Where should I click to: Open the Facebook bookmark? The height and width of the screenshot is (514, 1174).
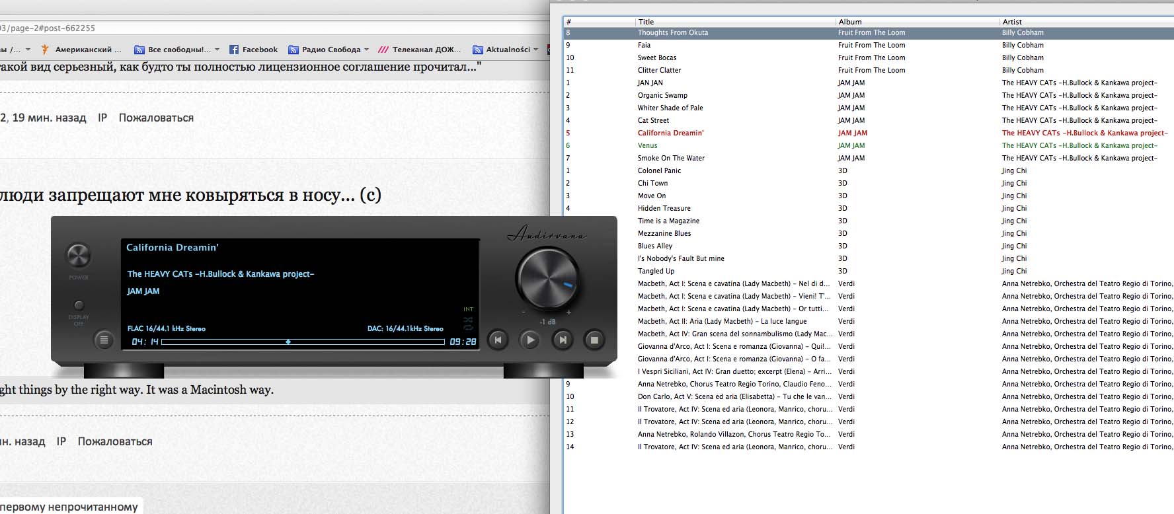pyautogui.click(x=253, y=50)
